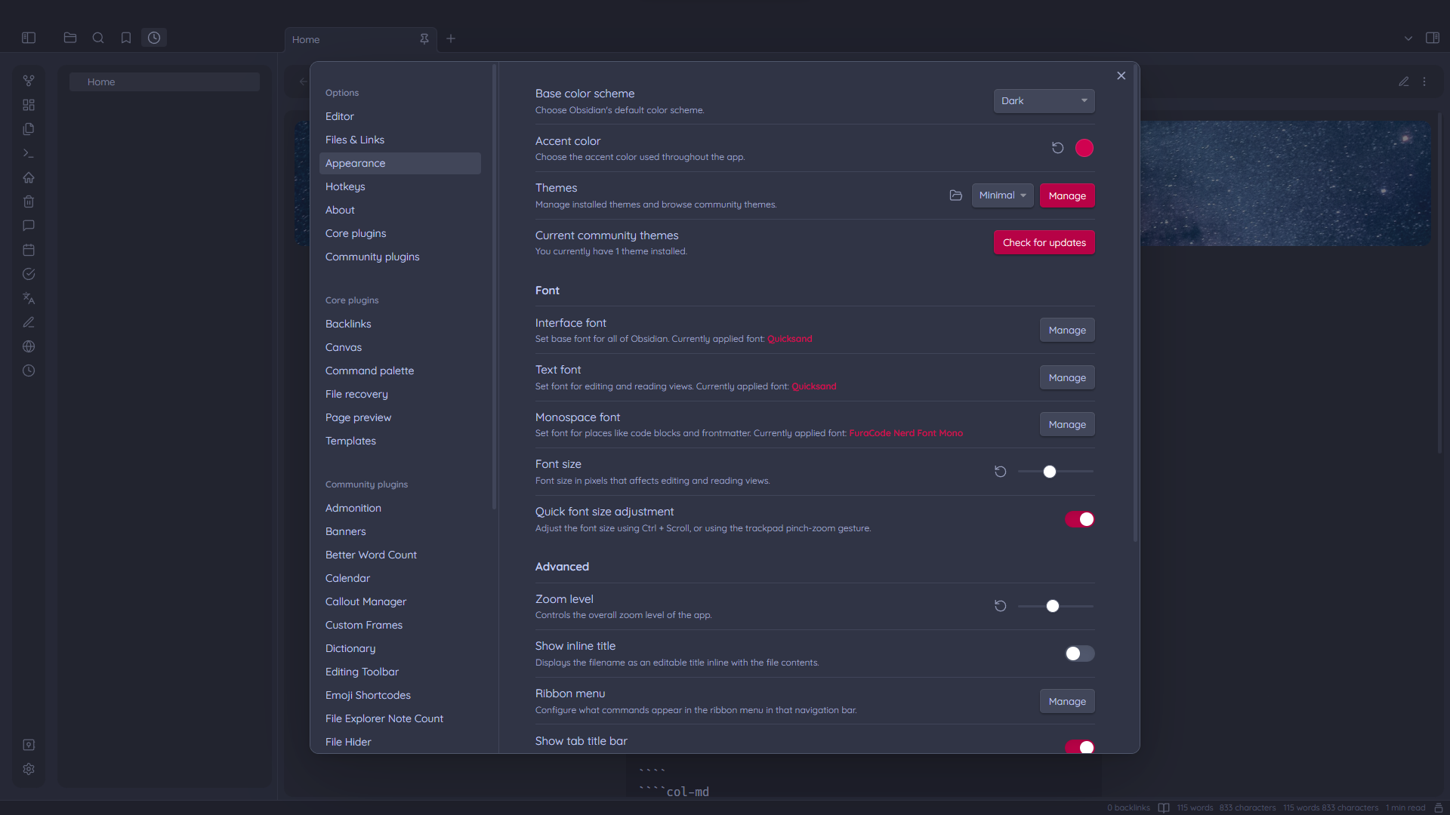Open the graph view icon
This screenshot has width=1450, height=815.
(28, 81)
